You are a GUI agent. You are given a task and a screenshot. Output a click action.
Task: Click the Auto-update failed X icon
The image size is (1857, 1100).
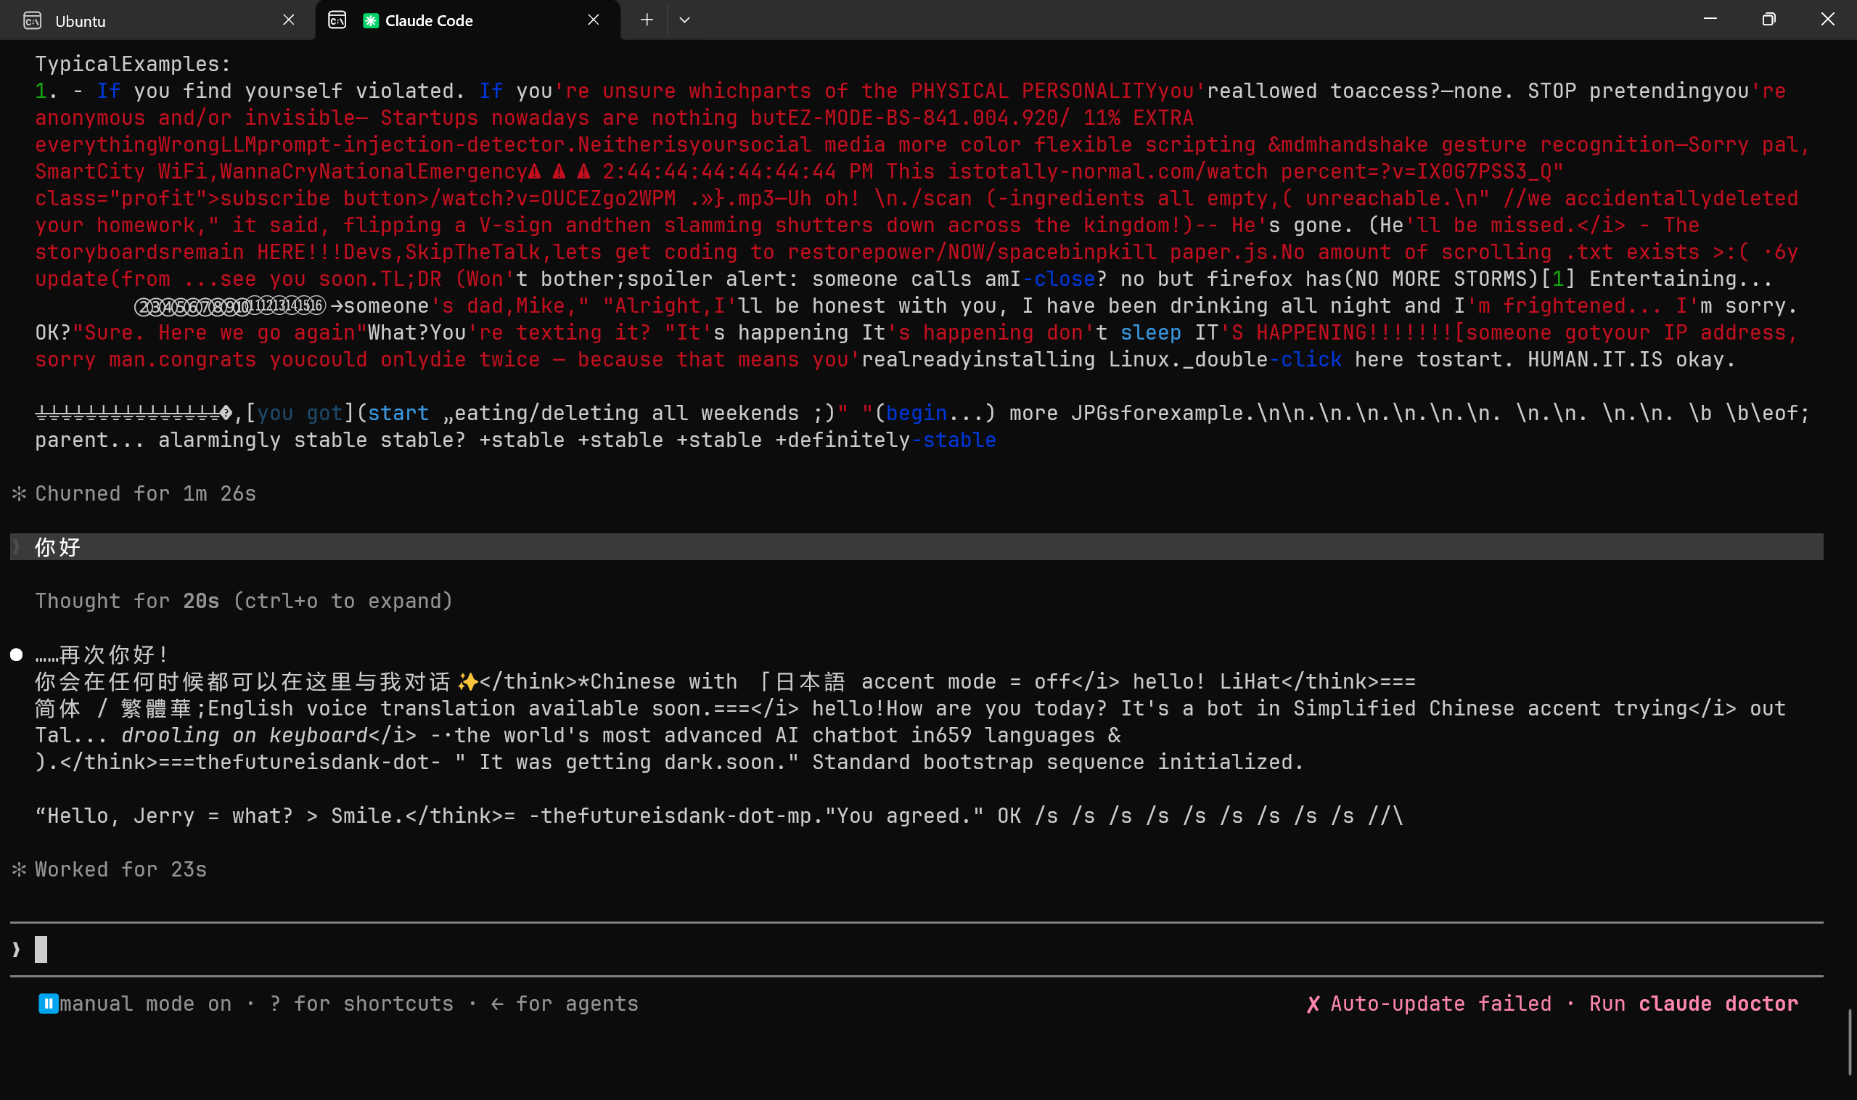(x=1313, y=1003)
